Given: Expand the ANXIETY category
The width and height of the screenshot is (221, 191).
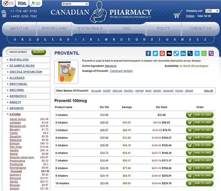Looking at the screenshot, I should click(x=15, y=102).
